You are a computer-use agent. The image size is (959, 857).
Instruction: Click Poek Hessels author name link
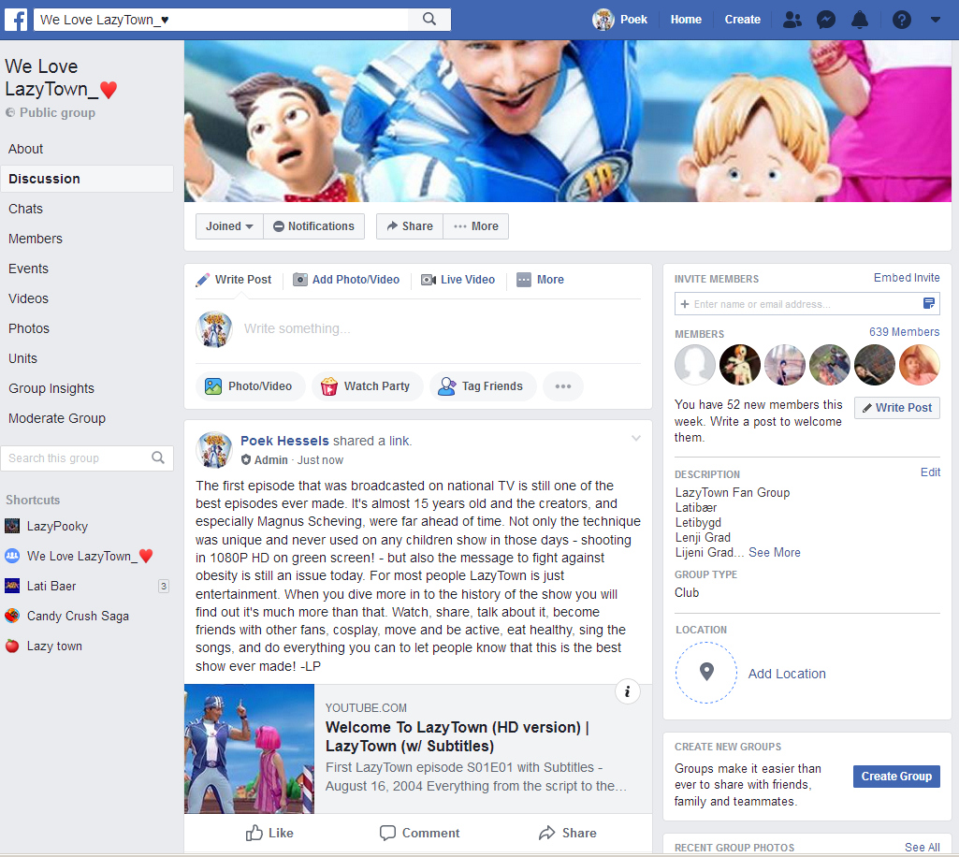pos(284,441)
